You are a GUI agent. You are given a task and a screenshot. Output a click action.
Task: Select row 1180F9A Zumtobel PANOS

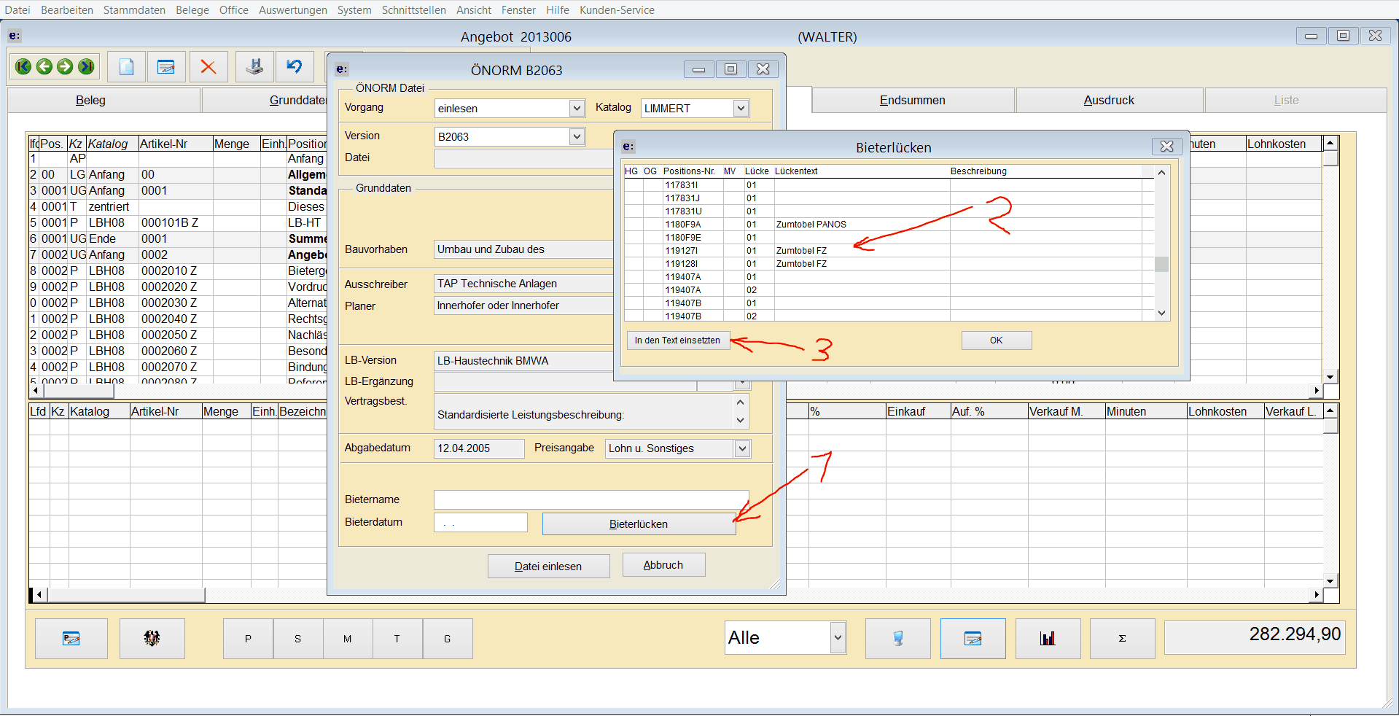889,225
